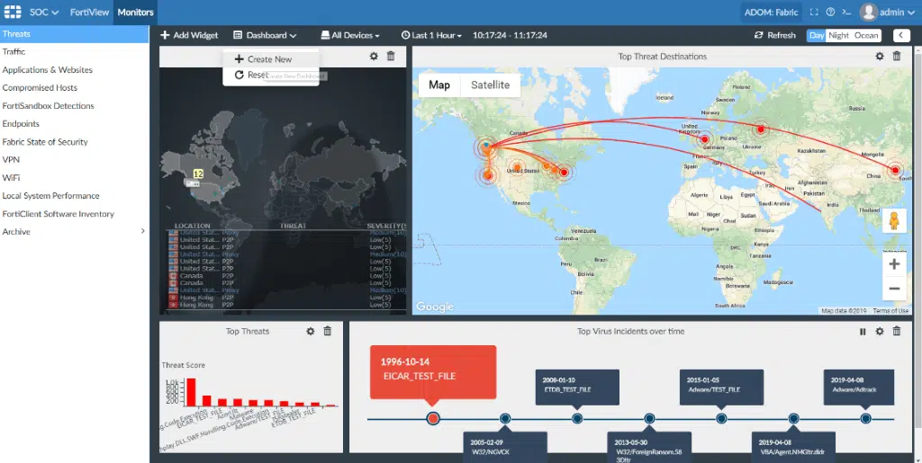Open the CLI console icon
922x463 pixels.
(x=846, y=12)
